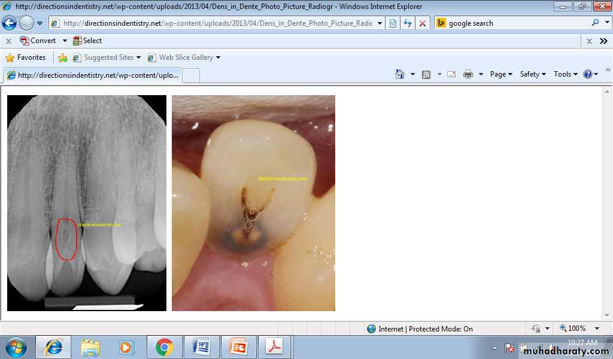
Task: Click the Home icon in command bar
Action: coord(400,74)
